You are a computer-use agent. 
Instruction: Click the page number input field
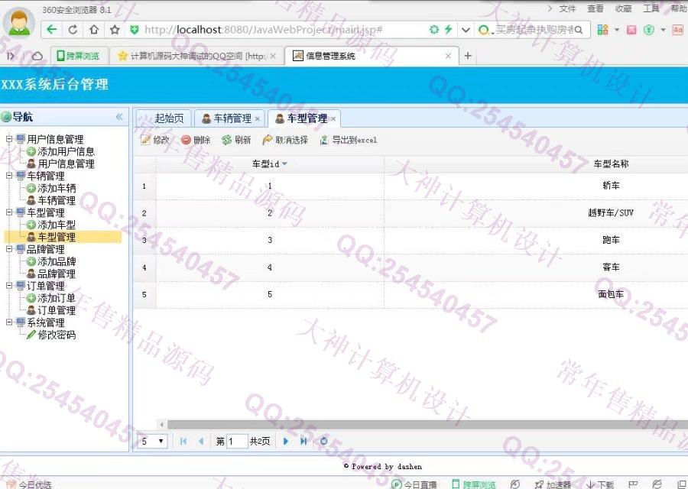[237, 441]
